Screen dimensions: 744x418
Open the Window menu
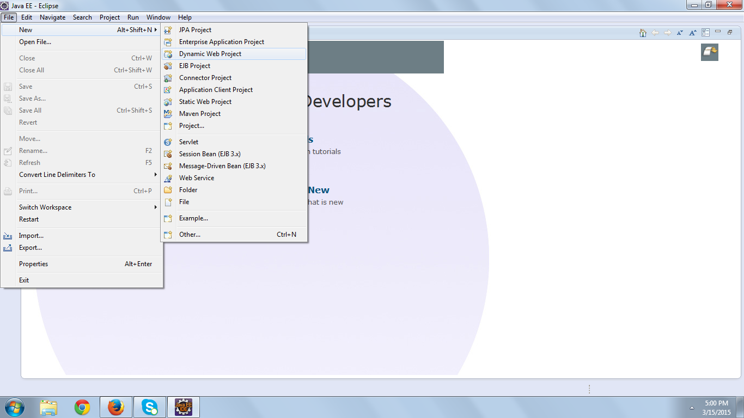(x=158, y=17)
